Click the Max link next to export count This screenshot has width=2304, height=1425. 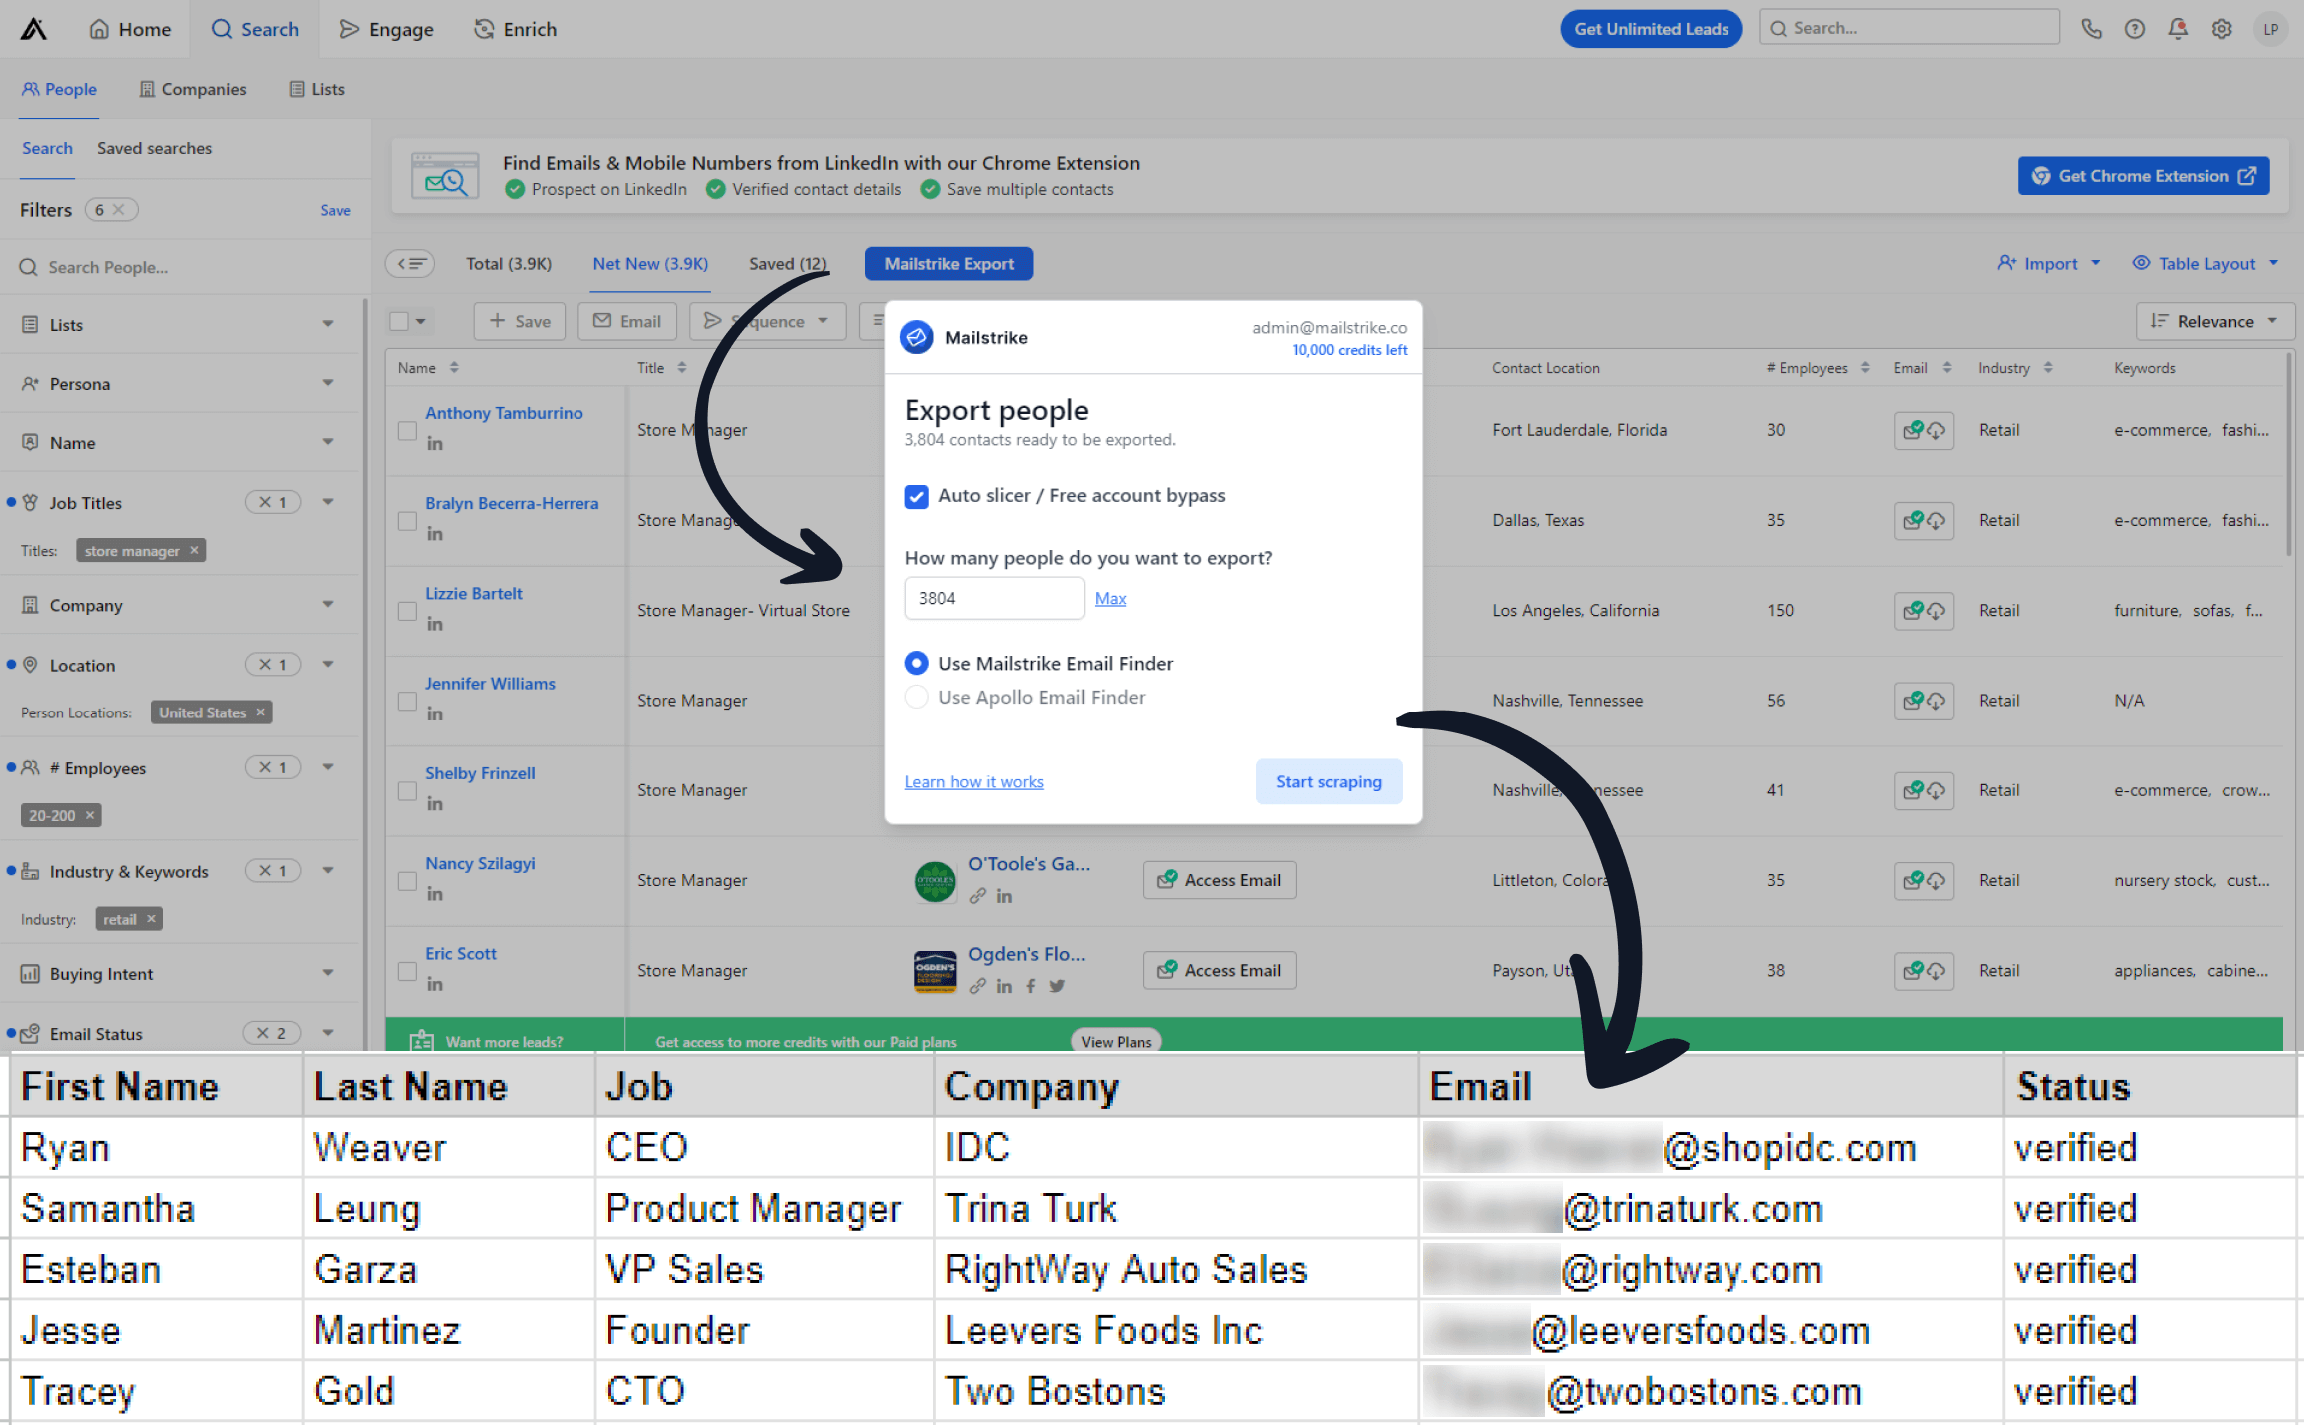[1110, 599]
